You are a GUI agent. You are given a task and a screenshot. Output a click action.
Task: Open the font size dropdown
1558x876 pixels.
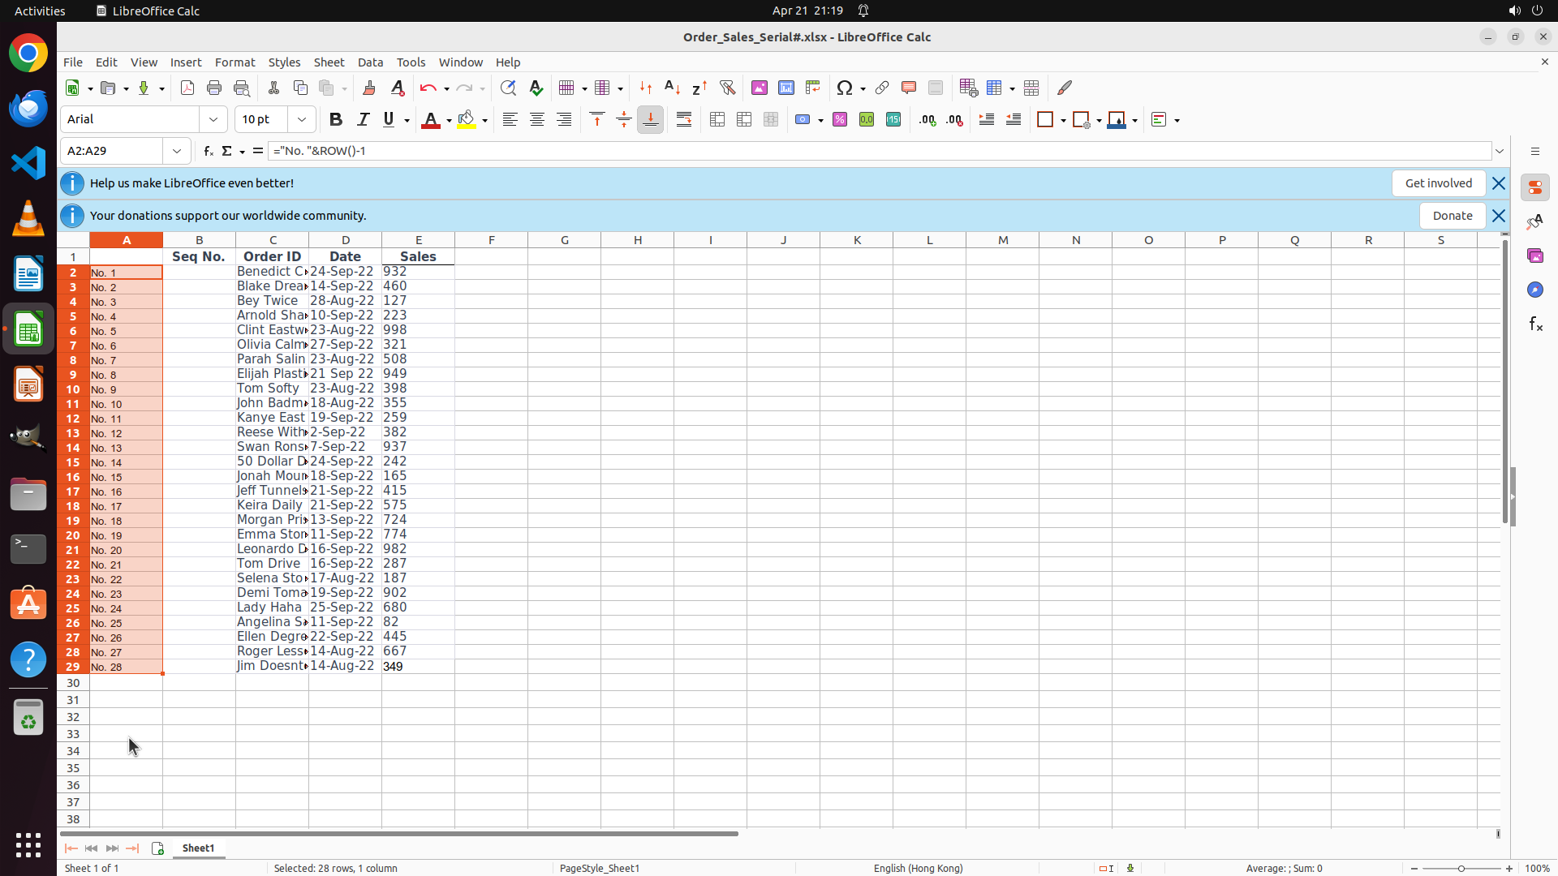click(302, 120)
